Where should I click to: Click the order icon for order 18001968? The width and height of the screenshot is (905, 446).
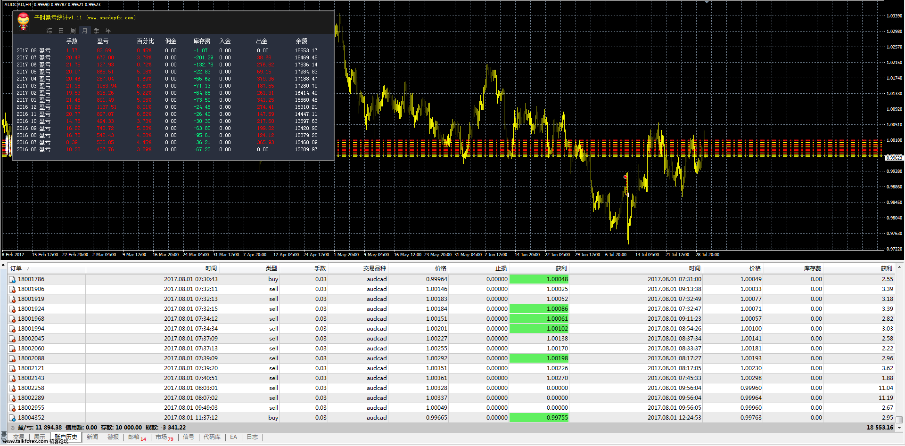(12, 319)
